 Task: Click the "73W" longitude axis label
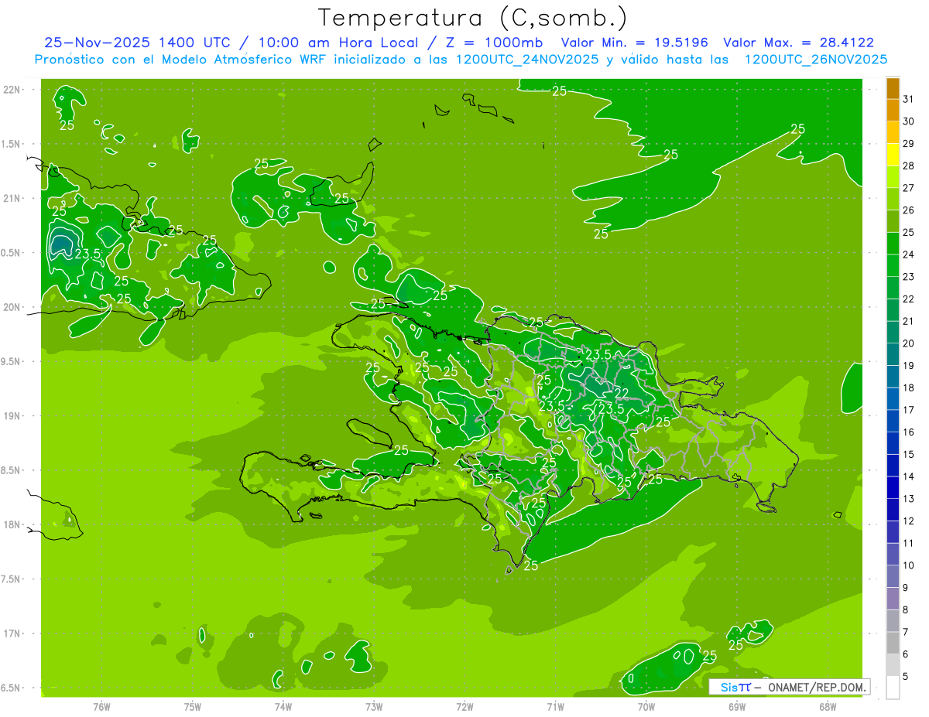(374, 706)
